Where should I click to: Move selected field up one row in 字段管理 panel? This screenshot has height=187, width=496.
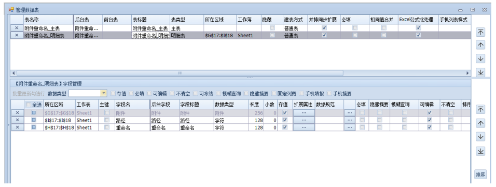(x=480, y=123)
